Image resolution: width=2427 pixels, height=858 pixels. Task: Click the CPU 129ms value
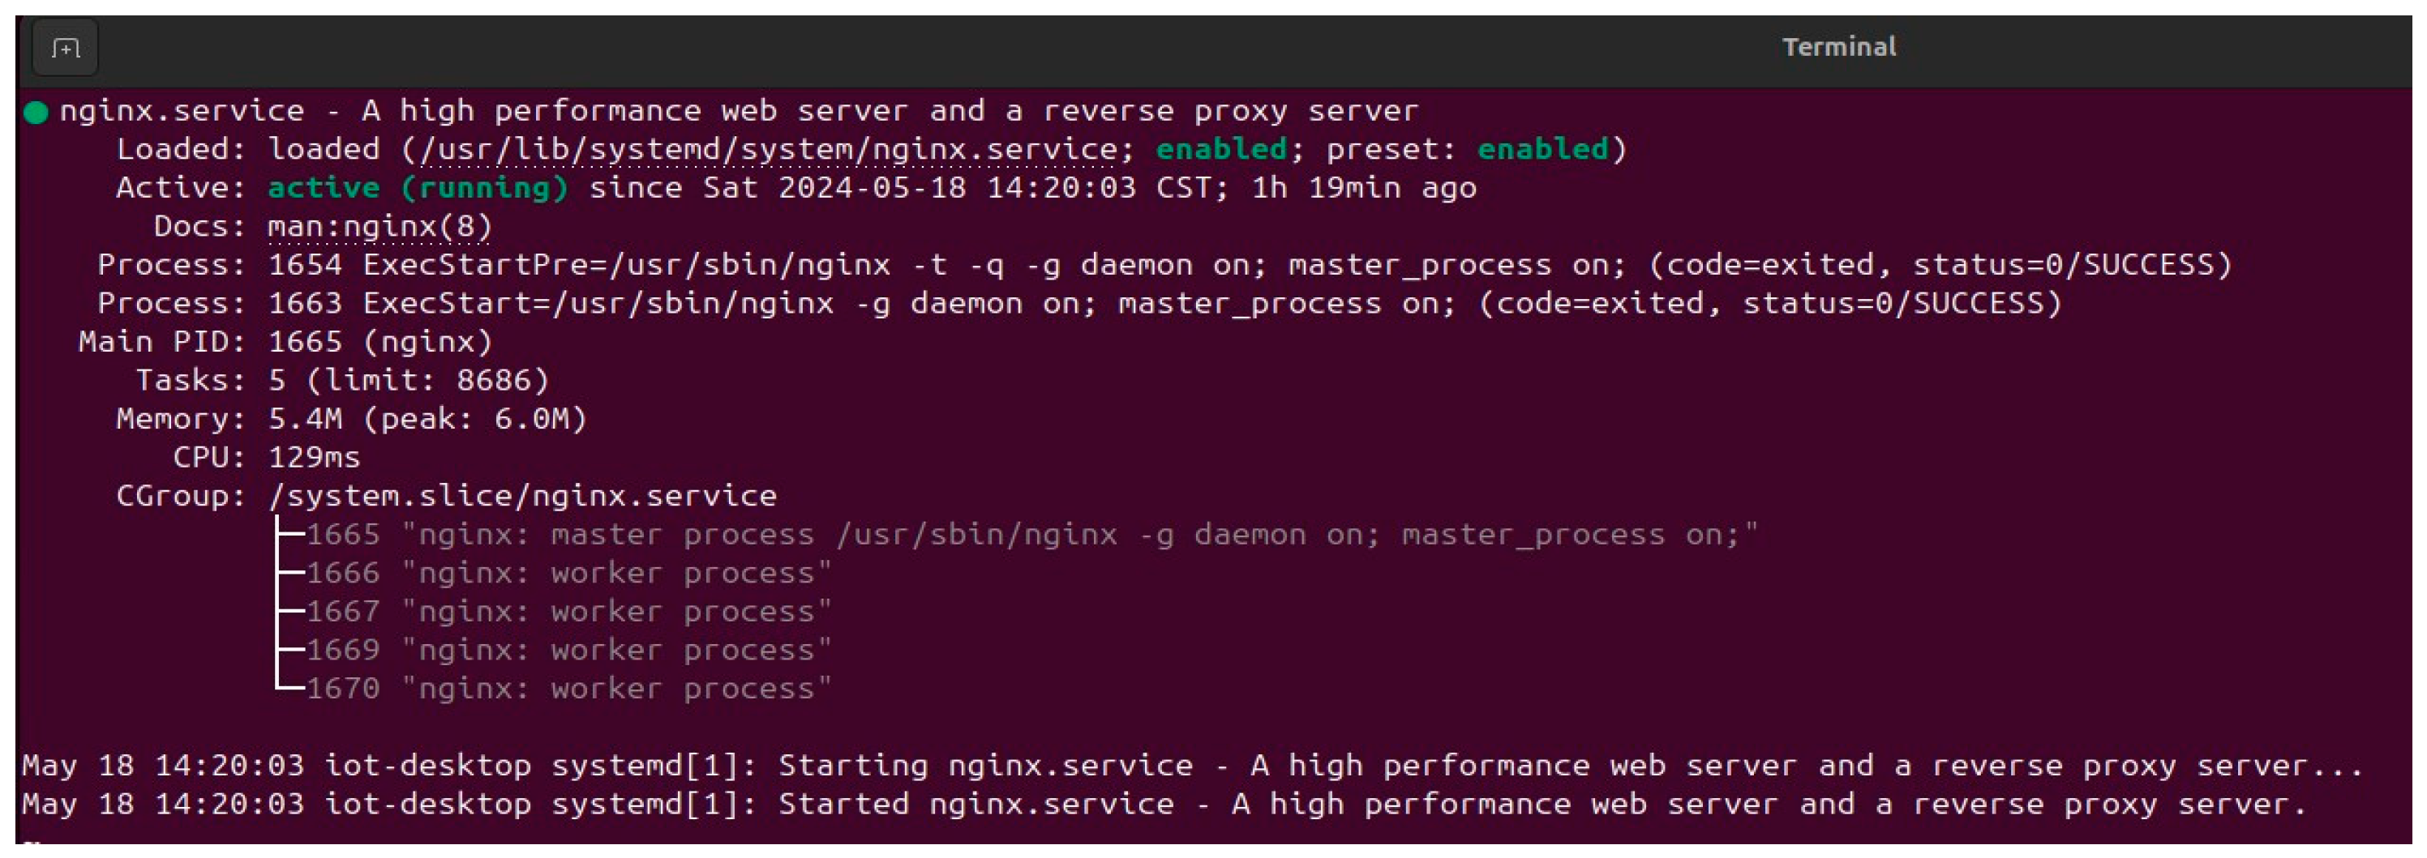(x=314, y=457)
